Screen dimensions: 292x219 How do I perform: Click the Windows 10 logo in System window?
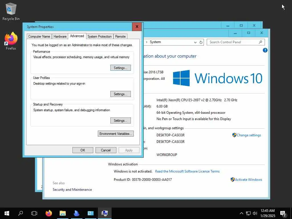point(218,78)
